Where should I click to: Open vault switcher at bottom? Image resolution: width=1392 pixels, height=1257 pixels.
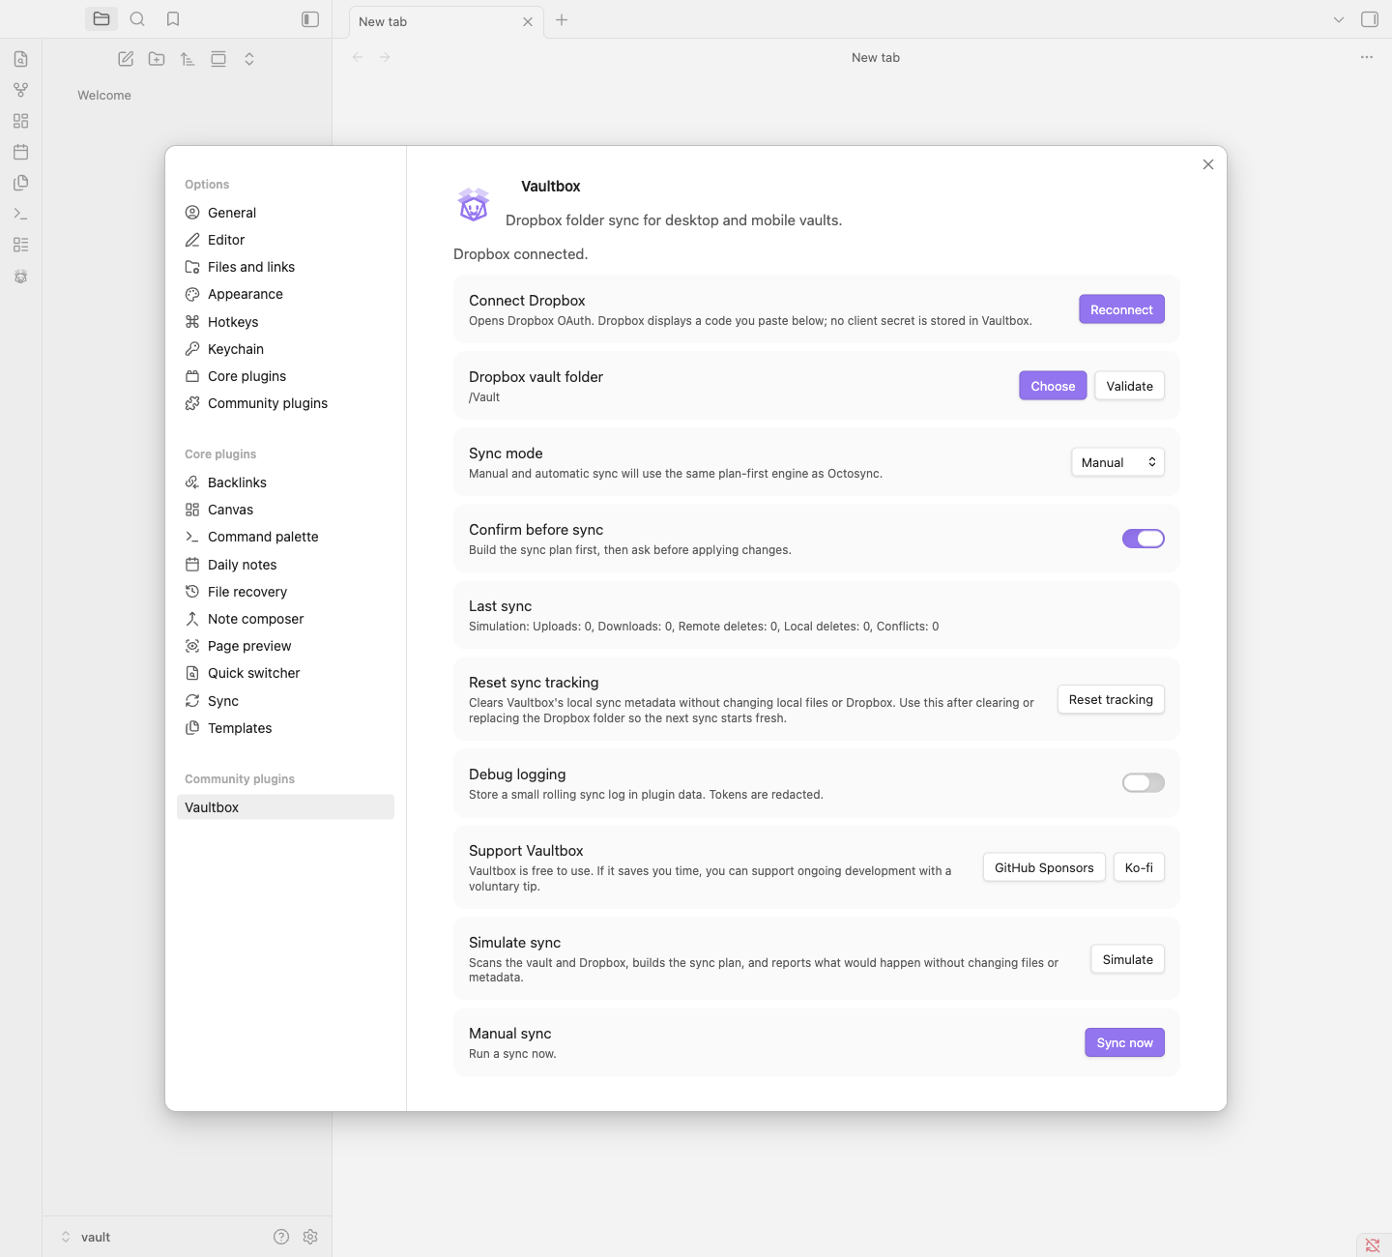(x=87, y=1237)
